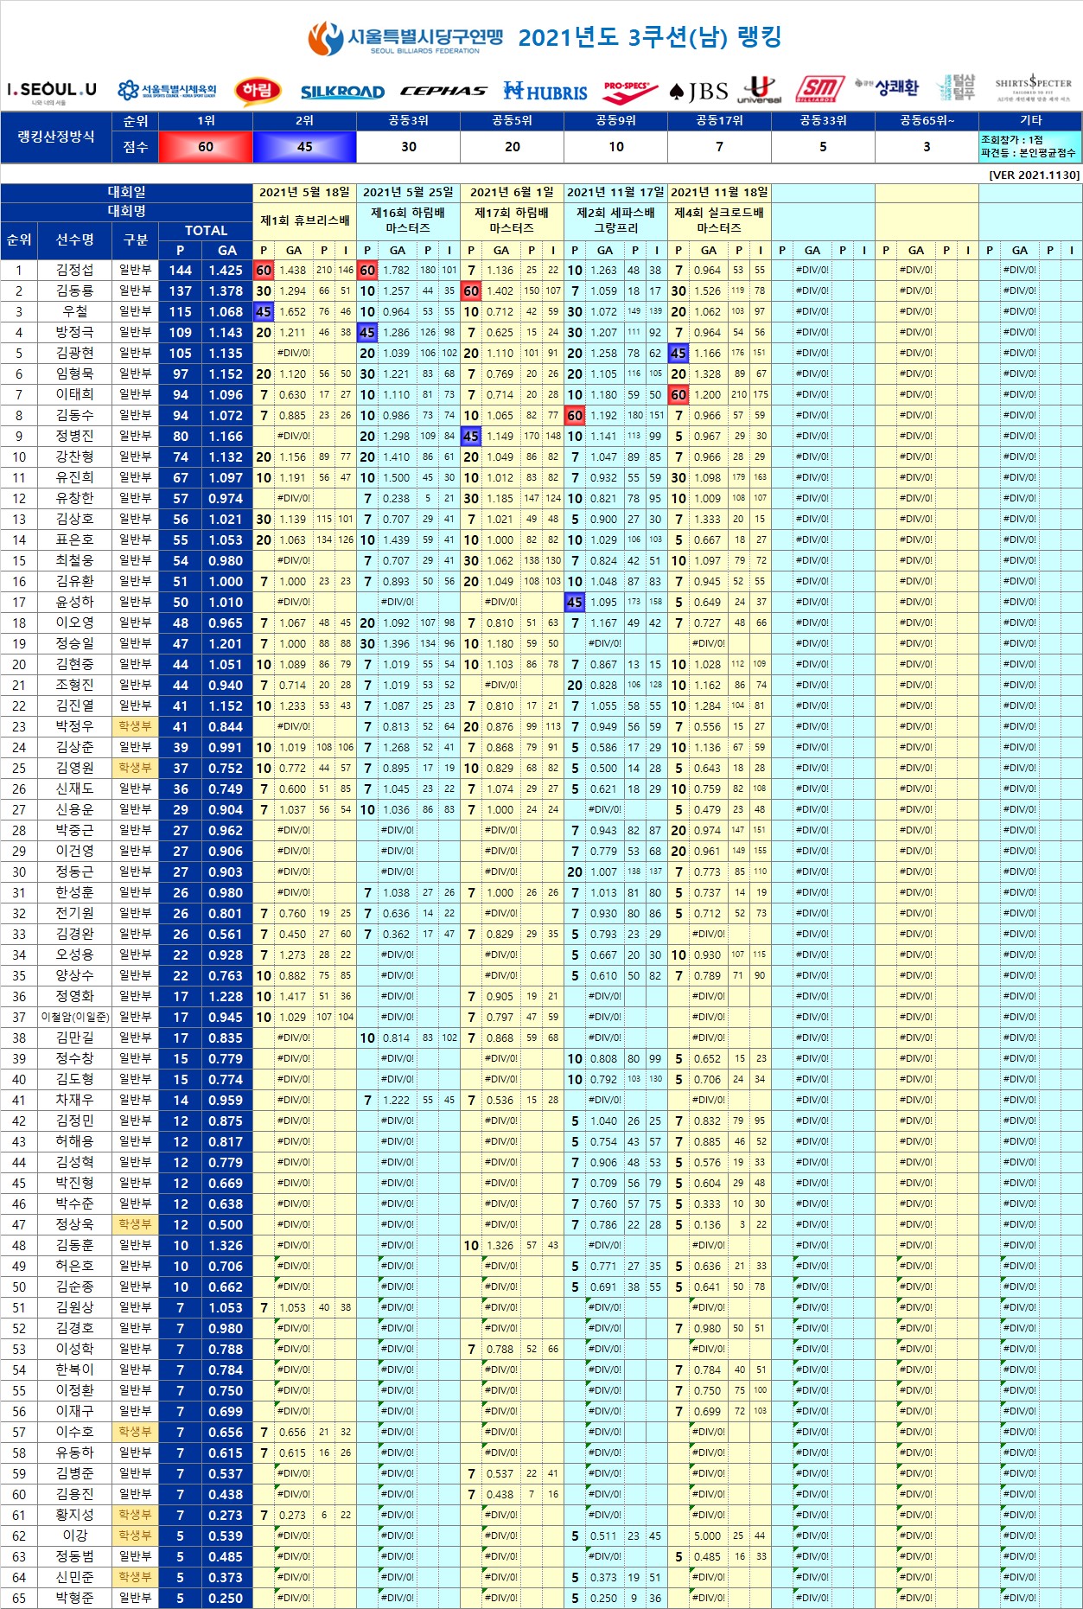Click the Universal sponsor logo

pyautogui.click(x=760, y=90)
